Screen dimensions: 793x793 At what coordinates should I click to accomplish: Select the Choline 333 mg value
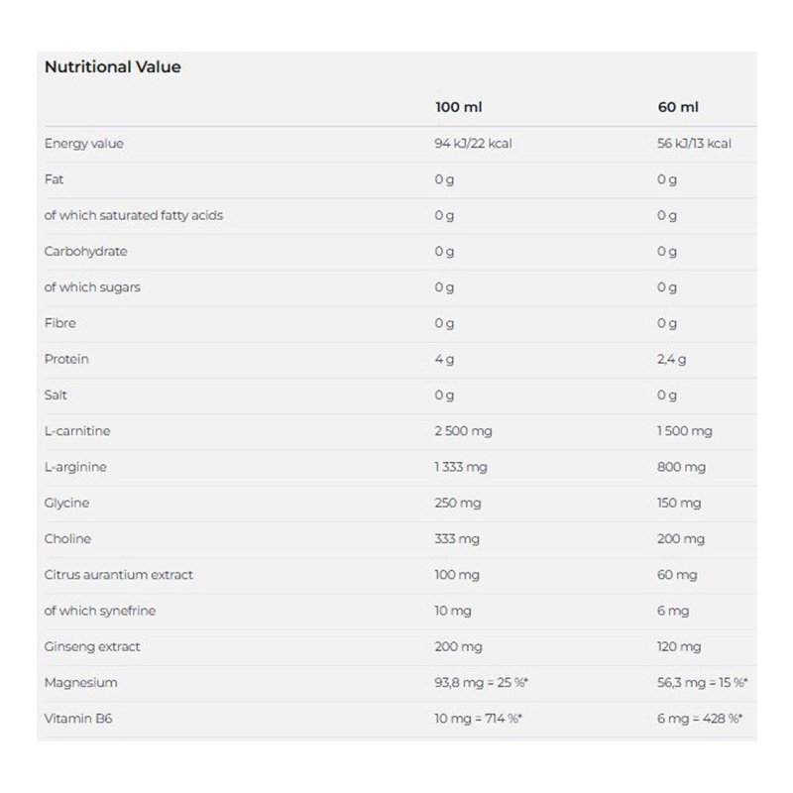[457, 539]
